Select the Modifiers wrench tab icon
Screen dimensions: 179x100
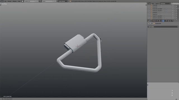(163, 21)
